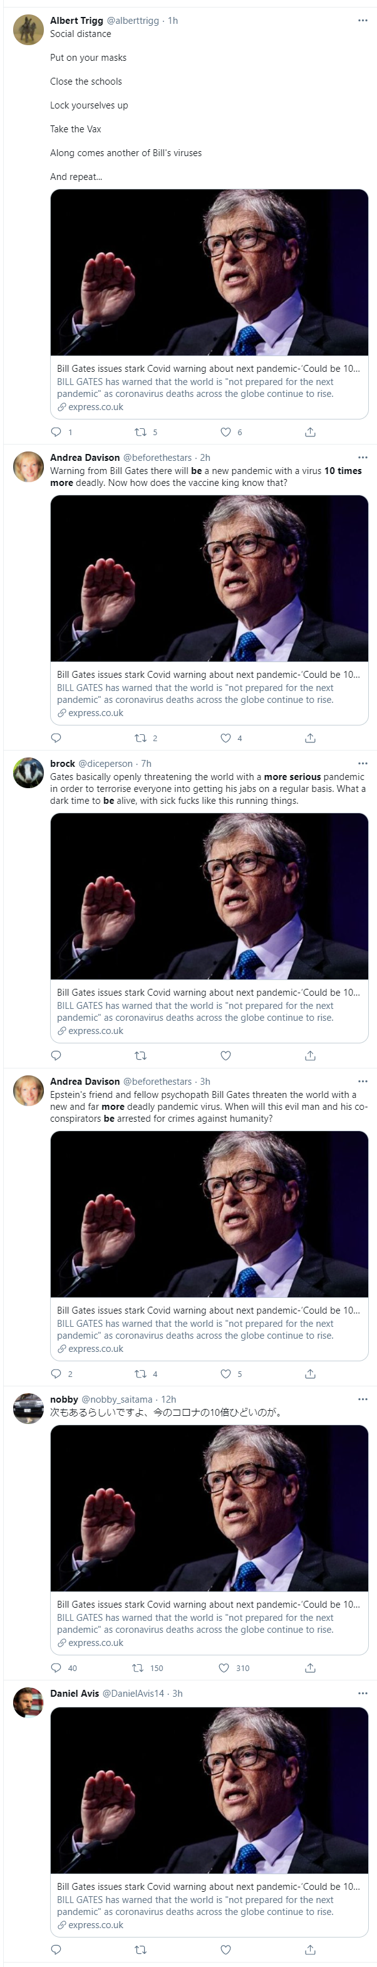Open more options on Albert Trigg tweet
Screen dimensions: 377x1967
(363, 21)
